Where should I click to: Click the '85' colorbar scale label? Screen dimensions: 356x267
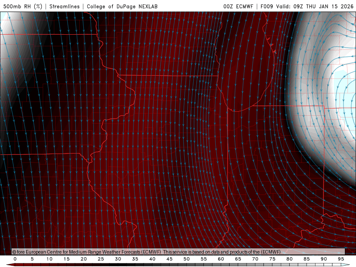tap(307, 259)
